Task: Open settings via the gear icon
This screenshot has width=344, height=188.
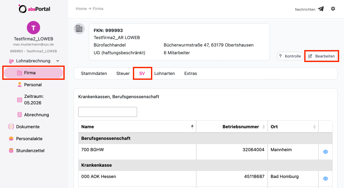Action: point(333,9)
